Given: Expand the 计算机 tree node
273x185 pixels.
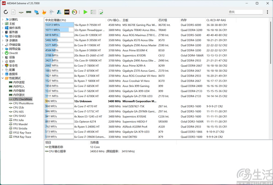Looking at the screenshot, I should 3,20.
